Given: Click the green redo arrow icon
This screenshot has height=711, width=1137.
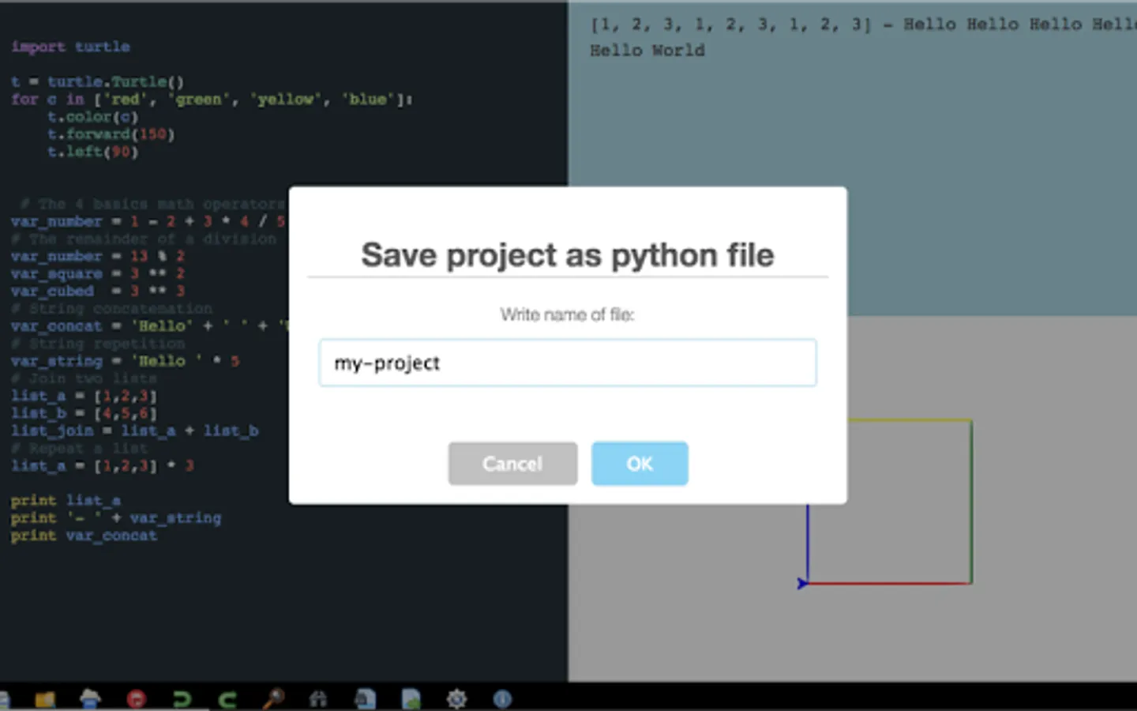Looking at the screenshot, I should pos(227,698).
